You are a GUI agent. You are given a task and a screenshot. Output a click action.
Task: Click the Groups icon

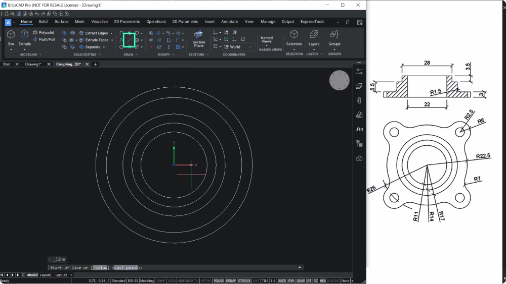click(334, 38)
